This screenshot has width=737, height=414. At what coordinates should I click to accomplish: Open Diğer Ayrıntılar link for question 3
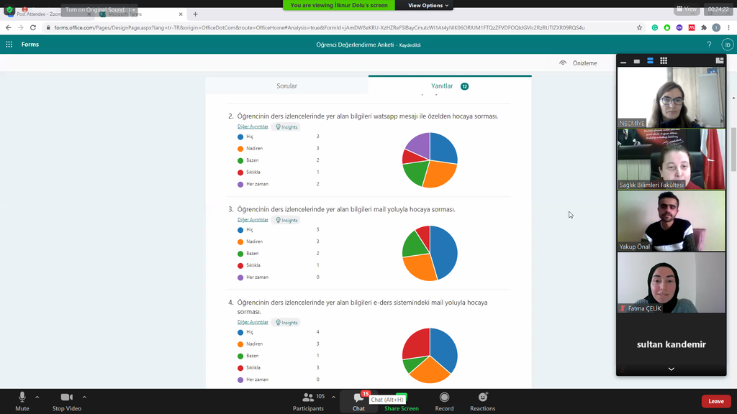[253, 220]
